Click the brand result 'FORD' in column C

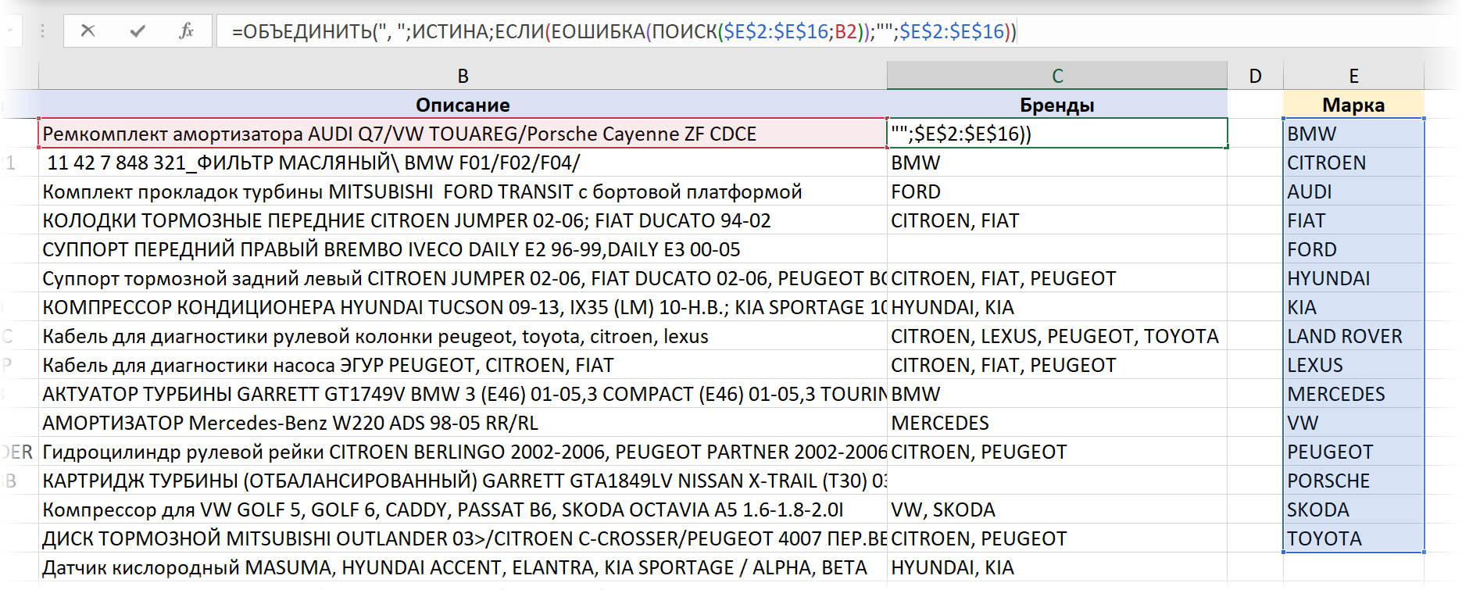tap(1057, 191)
